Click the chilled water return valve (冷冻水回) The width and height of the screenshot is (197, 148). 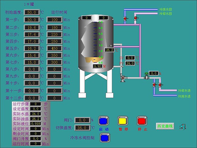[x=125, y=19]
